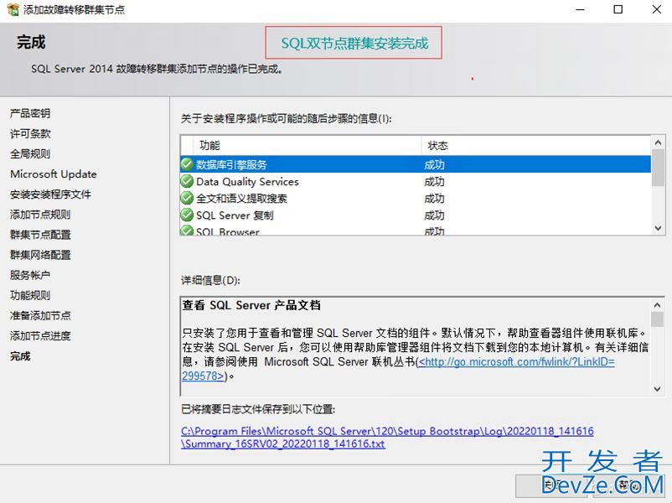Minimize the 添加故障转移群集节点 window
The image size is (672, 503).
point(580,9)
